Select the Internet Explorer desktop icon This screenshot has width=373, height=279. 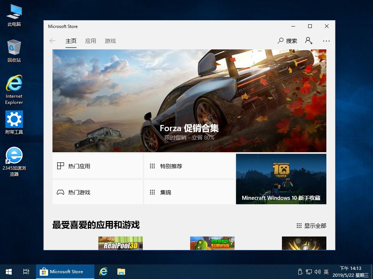(14, 90)
